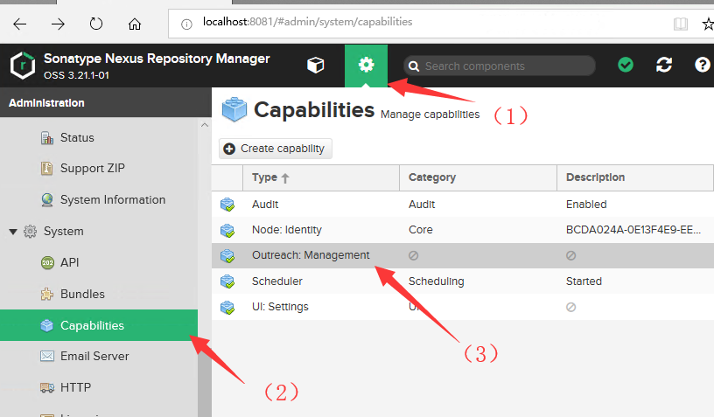Click the API green badge icon

point(47,263)
